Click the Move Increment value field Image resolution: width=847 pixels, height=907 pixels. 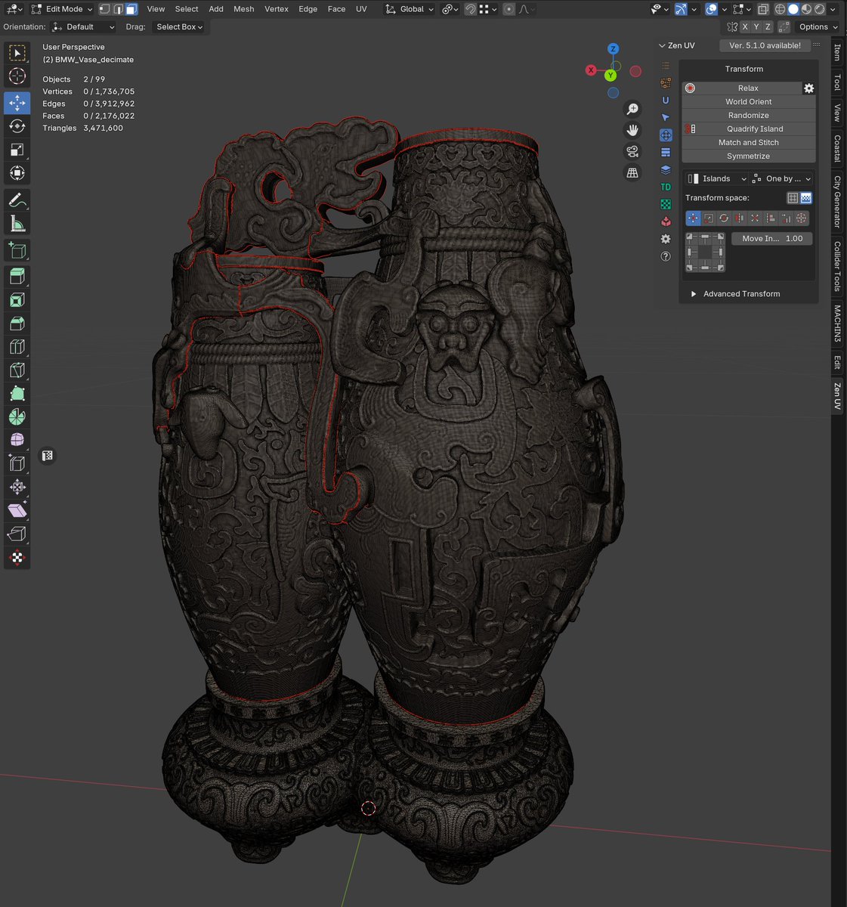pos(771,238)
